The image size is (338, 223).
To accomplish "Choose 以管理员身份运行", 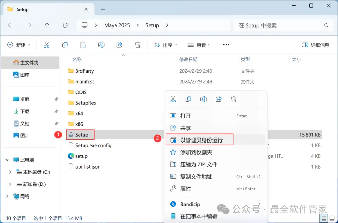I will point(216,140).
